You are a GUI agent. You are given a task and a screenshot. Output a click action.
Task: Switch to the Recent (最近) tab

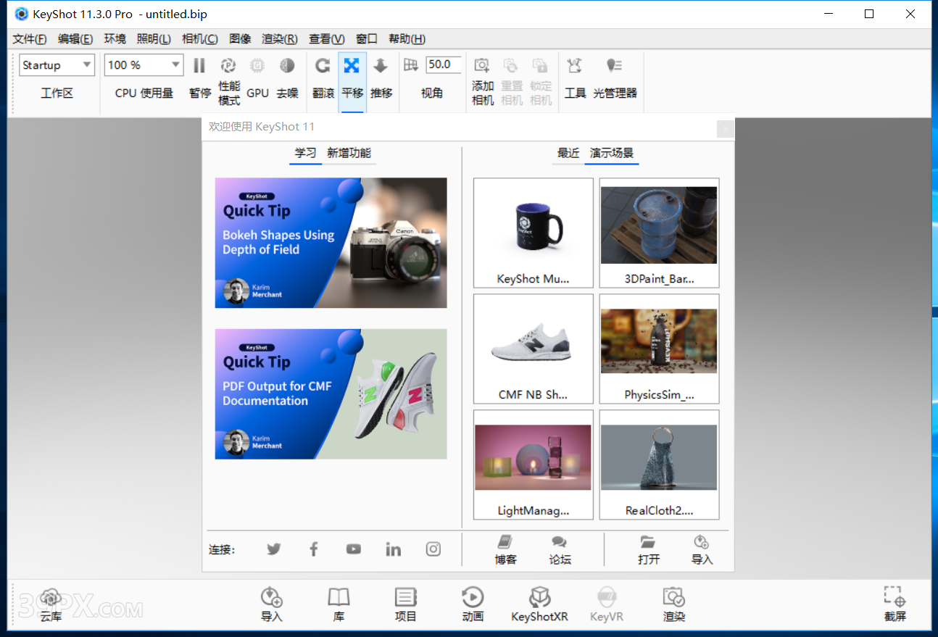click(x=568, y=153)
